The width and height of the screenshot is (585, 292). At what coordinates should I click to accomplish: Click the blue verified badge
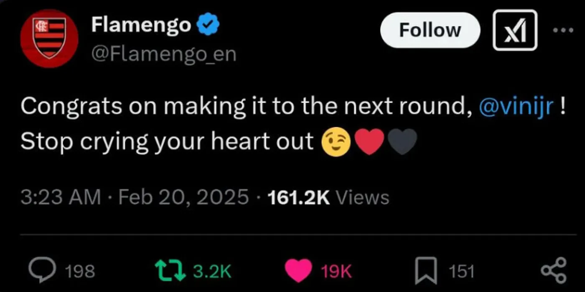point(208,26)
